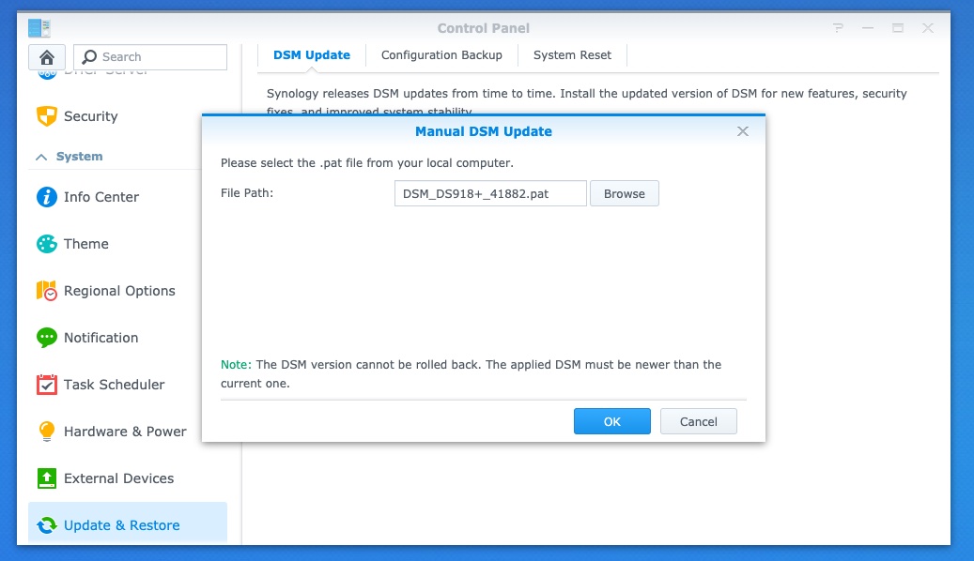The height and width of the screenshot is (561, 974).
Task: Click the Home icon button
Action: (x=47, y=57)
